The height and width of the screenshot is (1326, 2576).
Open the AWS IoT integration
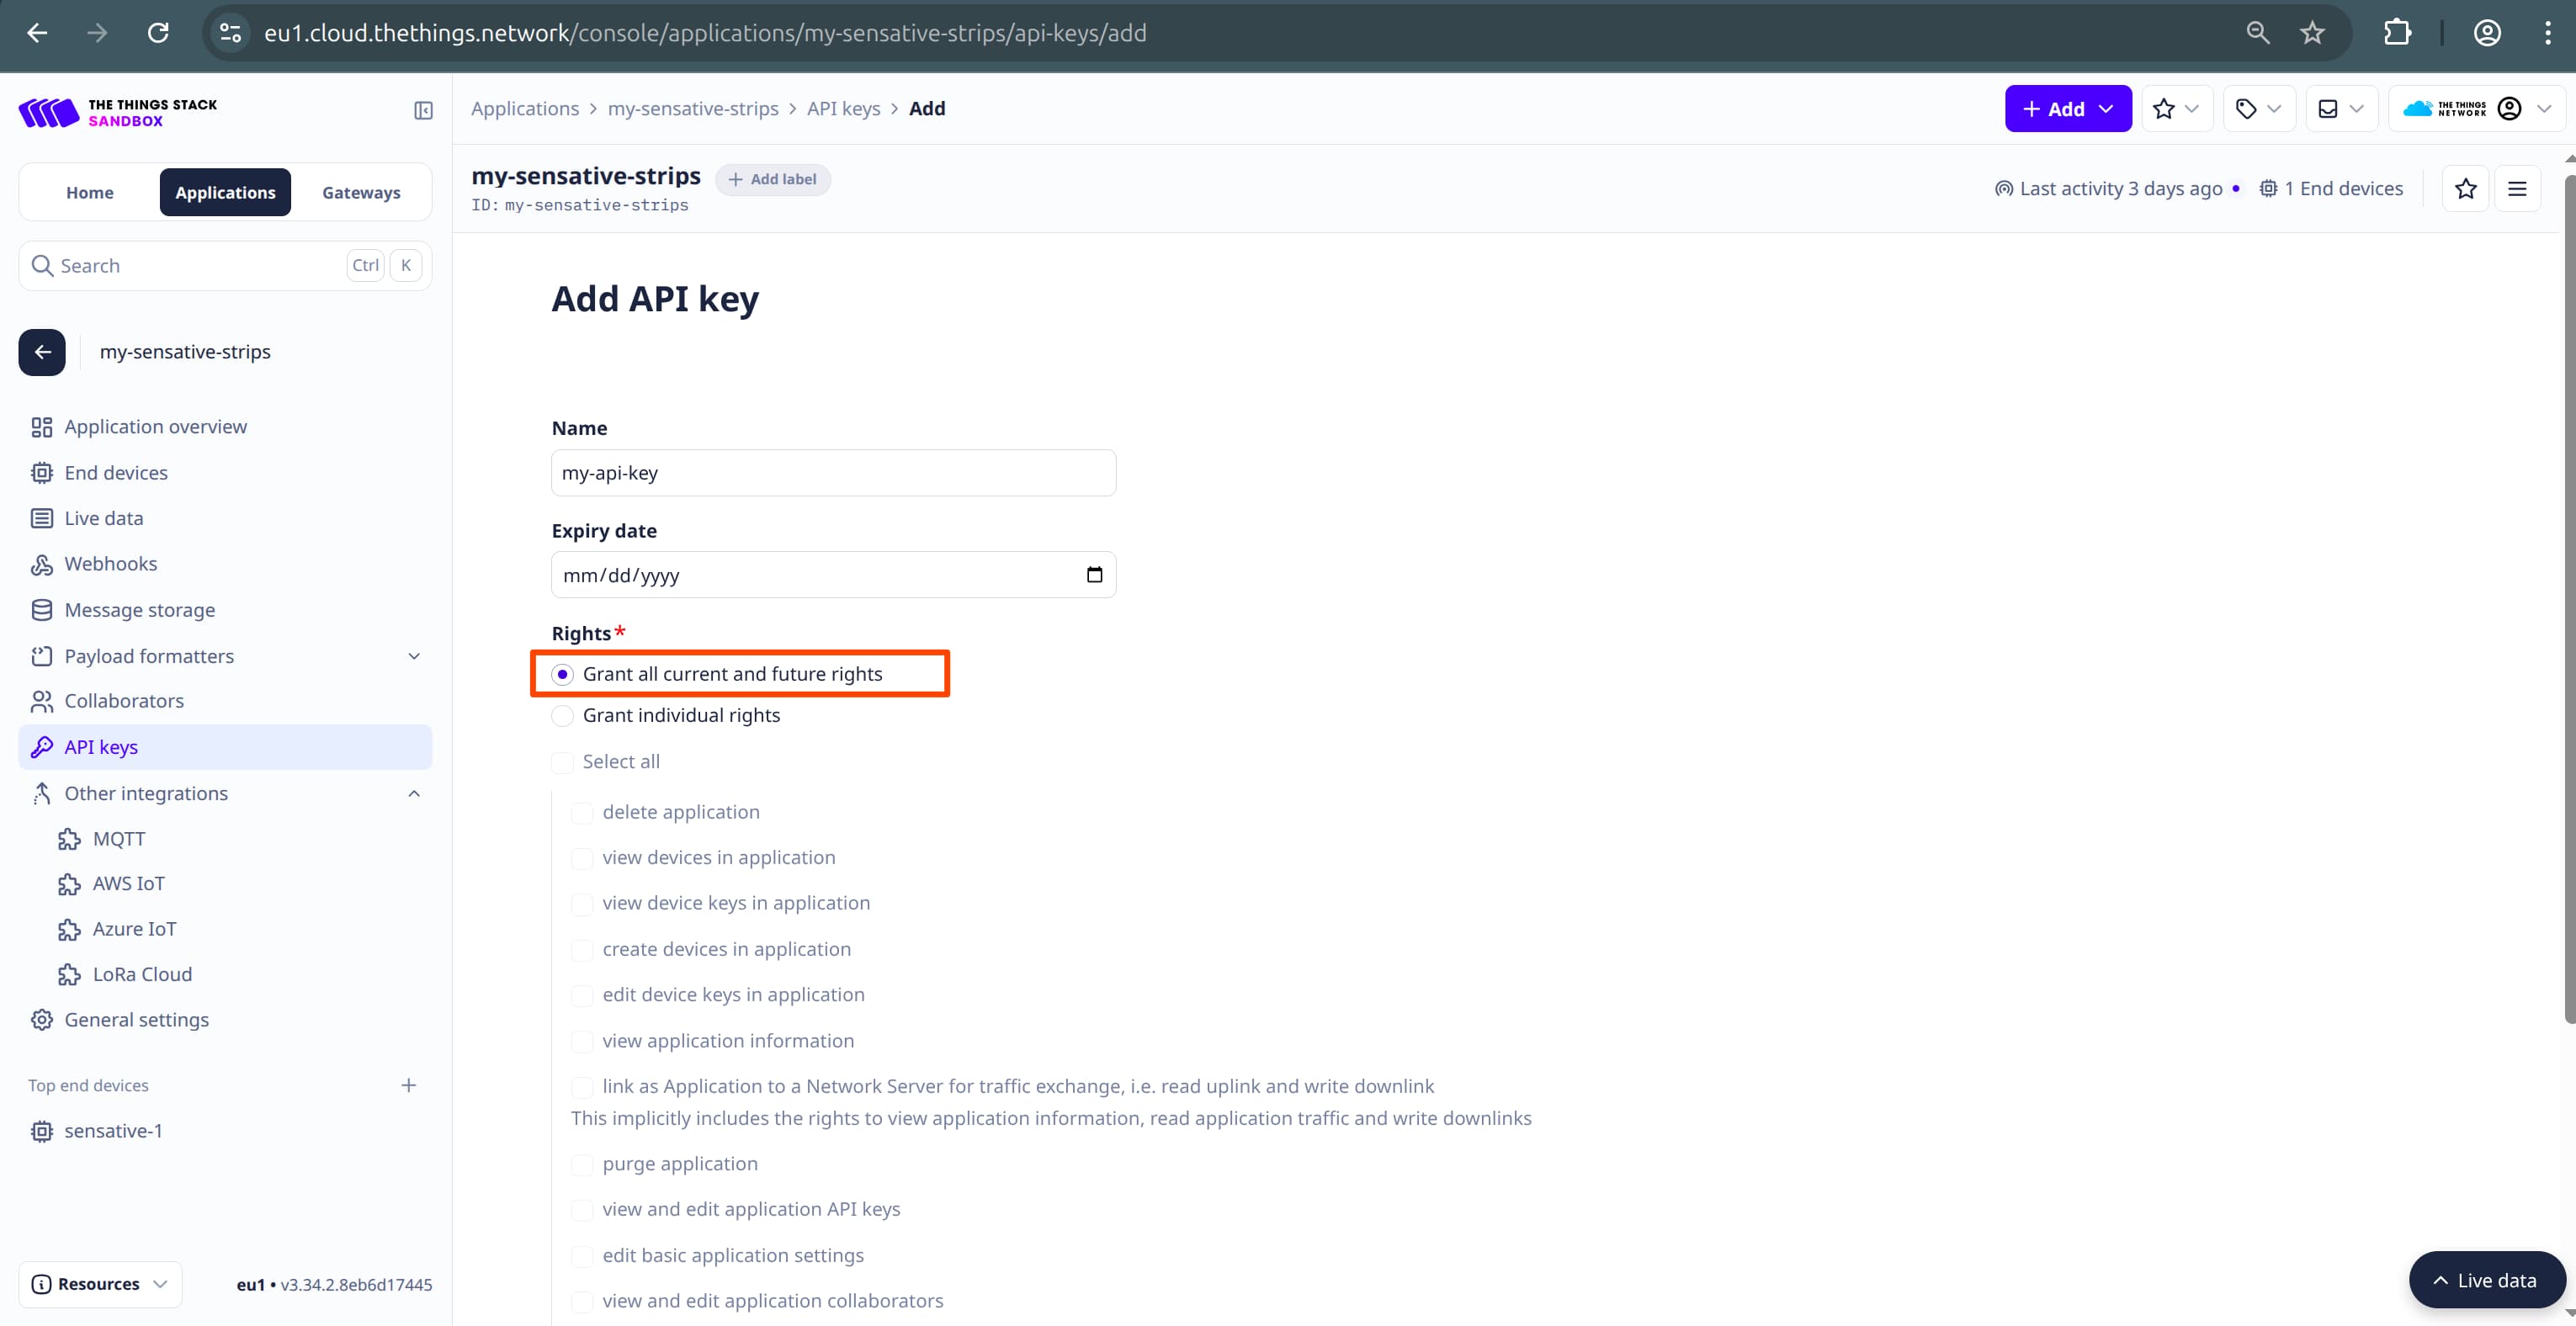pyautogui.click(x=128, y=883)
